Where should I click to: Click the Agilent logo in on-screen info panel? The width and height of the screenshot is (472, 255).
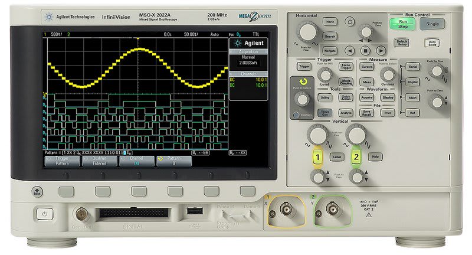click(249, 43)
